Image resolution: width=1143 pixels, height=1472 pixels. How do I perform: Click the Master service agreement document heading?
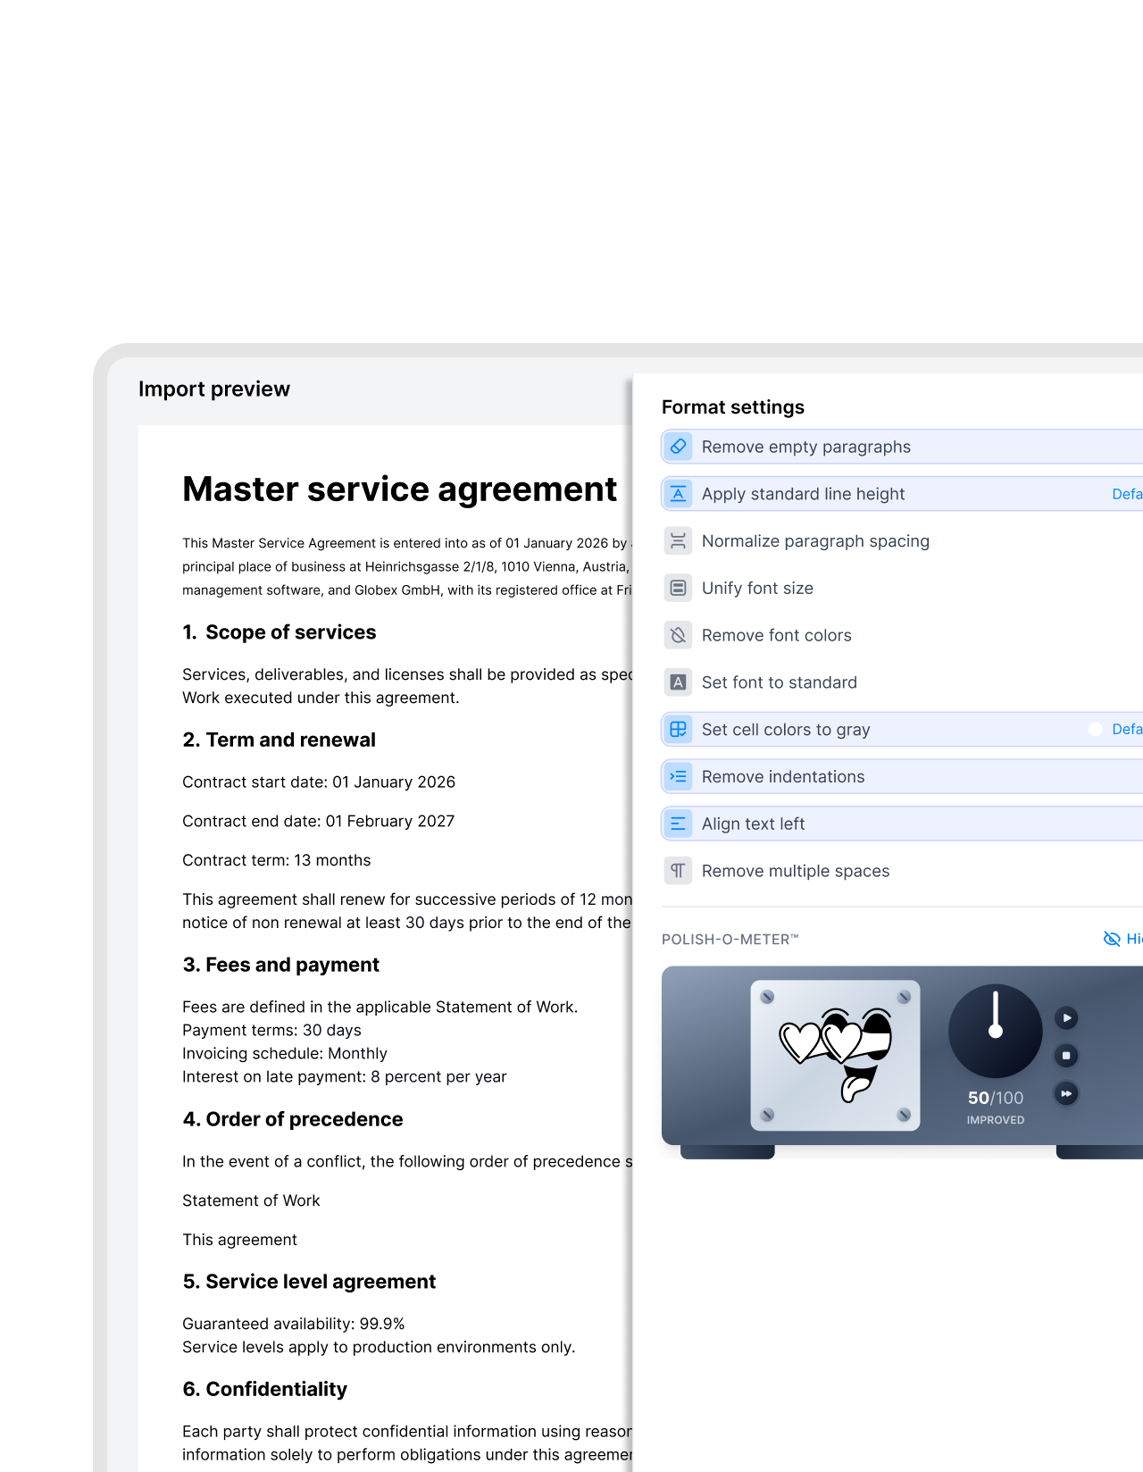point(400,489)
